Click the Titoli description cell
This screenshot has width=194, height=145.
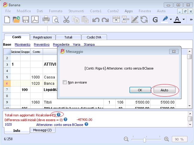pos(73,102)
